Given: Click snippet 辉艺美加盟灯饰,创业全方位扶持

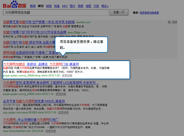Looking at the screenshot, I should point(43,26).
